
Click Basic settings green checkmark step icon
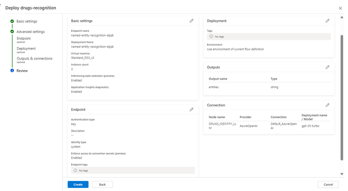pyautogui.click(x=12, y=21)
